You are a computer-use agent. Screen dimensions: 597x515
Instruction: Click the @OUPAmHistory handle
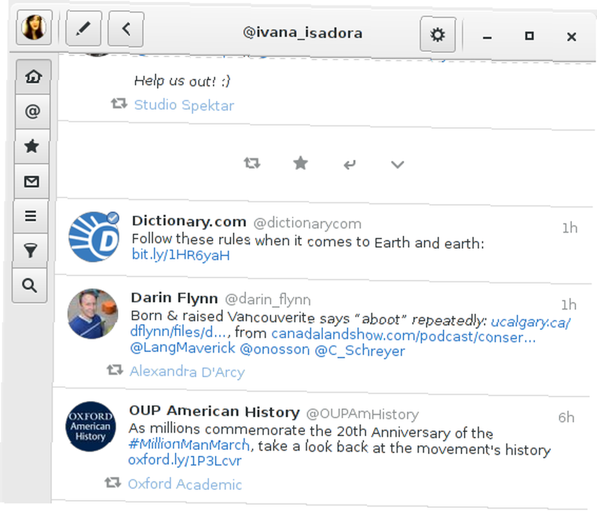tap(362, 414)
